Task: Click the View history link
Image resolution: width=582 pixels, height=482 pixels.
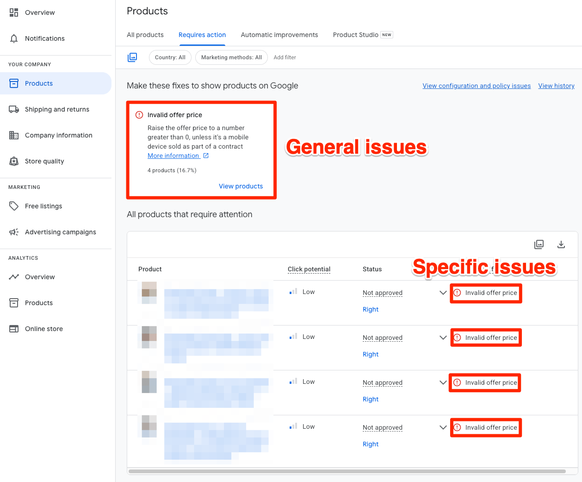Action: coord(556,86)
